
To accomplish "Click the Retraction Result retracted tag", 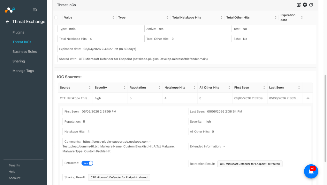I will (x=250, y=164).
